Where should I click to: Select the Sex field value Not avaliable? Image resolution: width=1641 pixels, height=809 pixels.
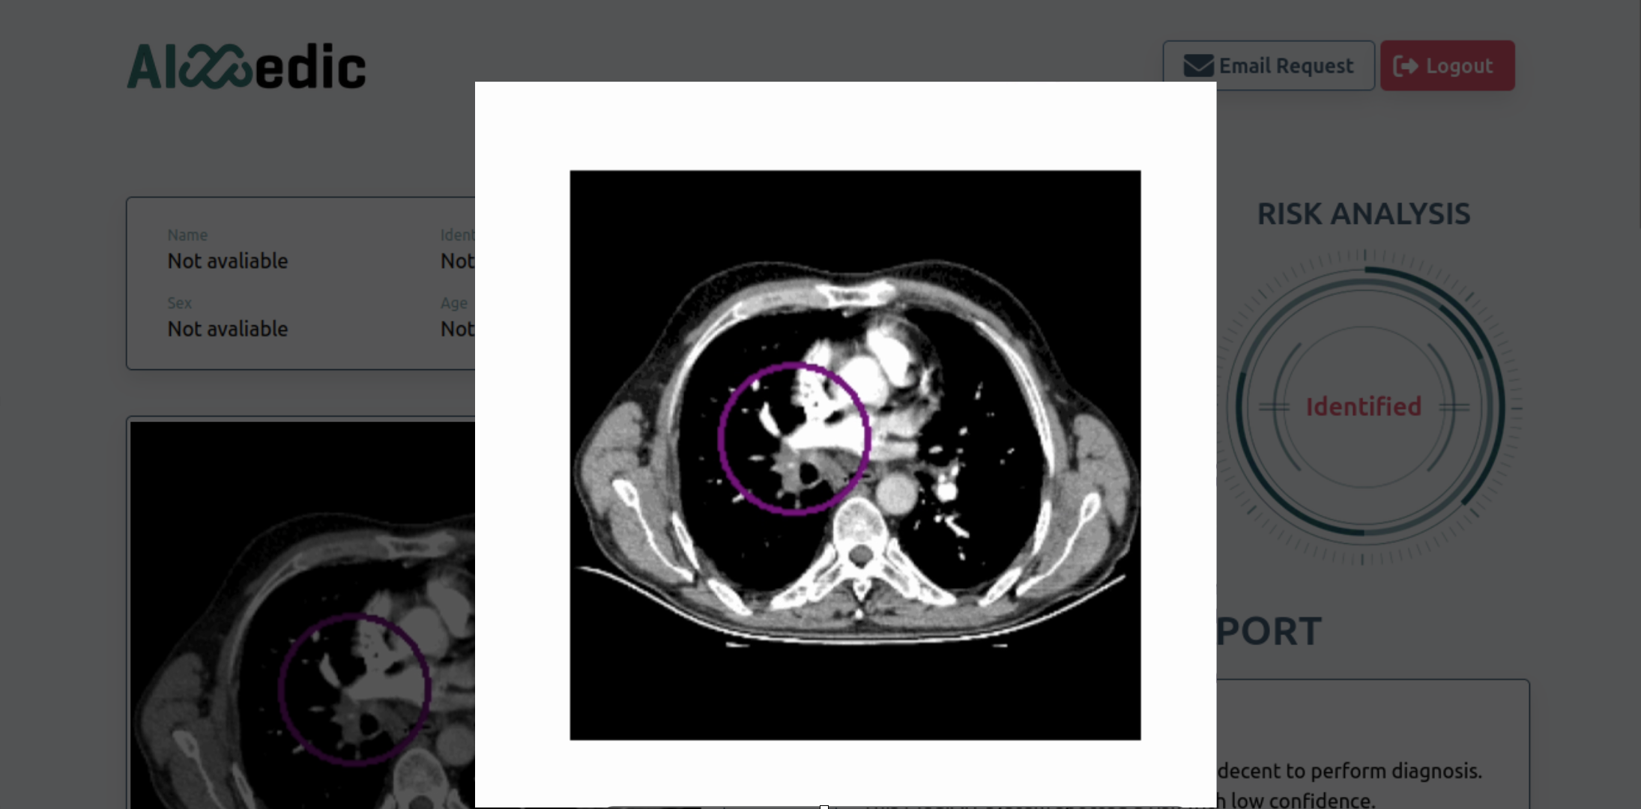click(x=228, y=329)
